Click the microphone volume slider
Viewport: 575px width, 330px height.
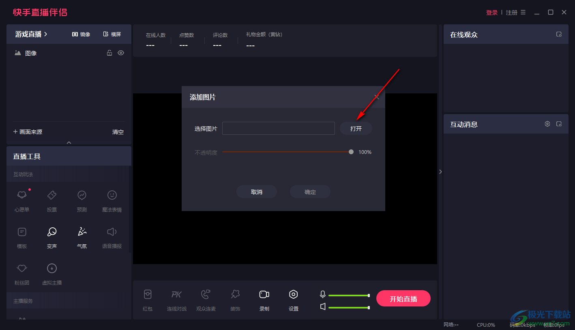coord(349,295)
